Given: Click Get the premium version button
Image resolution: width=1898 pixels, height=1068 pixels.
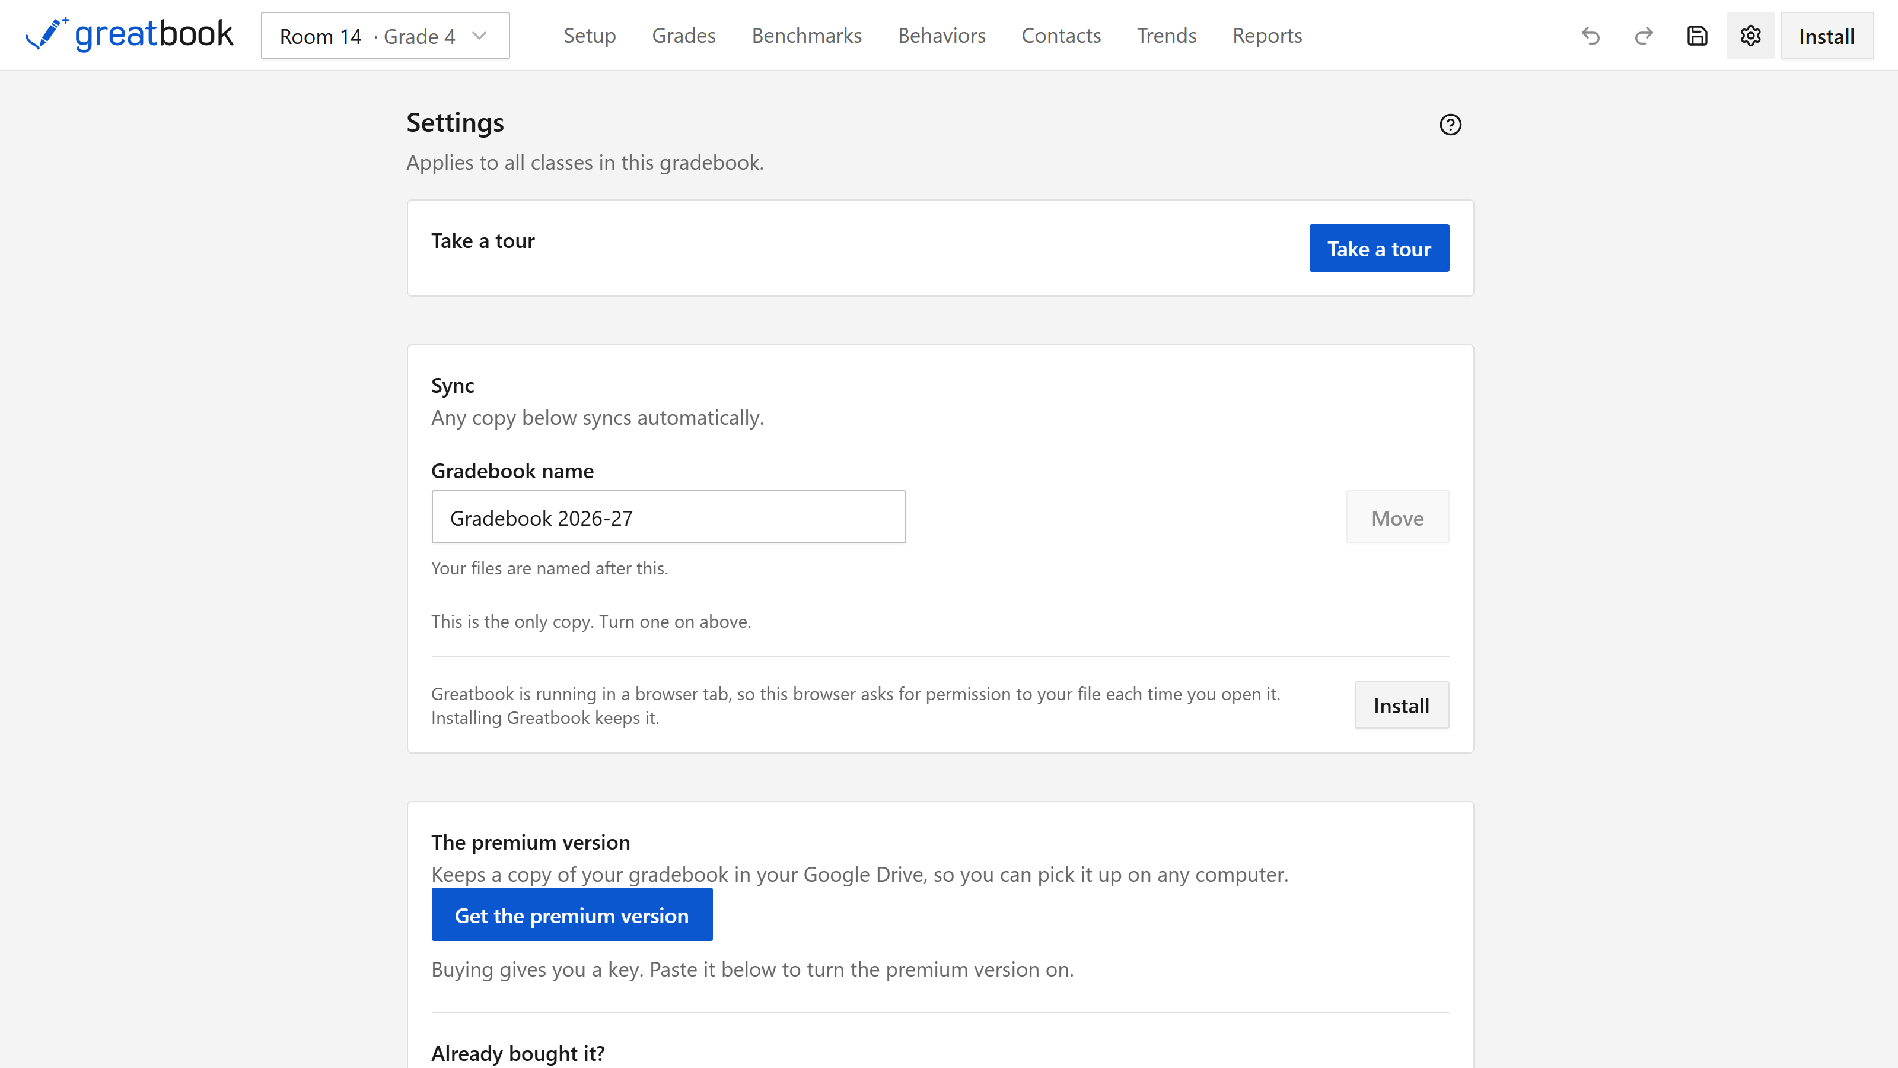Looking at the screenshot, I should pyautogui.click(x=572, y=915).
